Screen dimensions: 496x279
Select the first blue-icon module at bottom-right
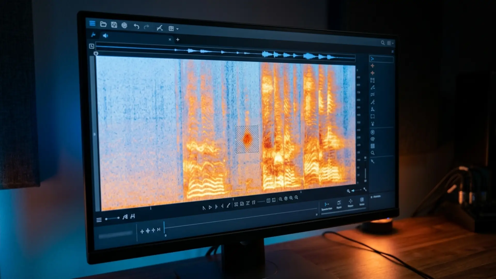pyautogui.click(x=327, y=206)
